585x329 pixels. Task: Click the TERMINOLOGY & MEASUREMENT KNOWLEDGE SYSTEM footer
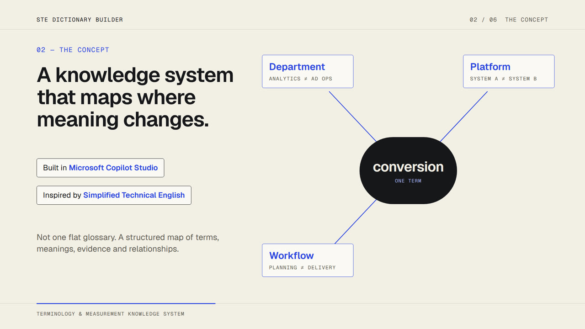point(111,314)
